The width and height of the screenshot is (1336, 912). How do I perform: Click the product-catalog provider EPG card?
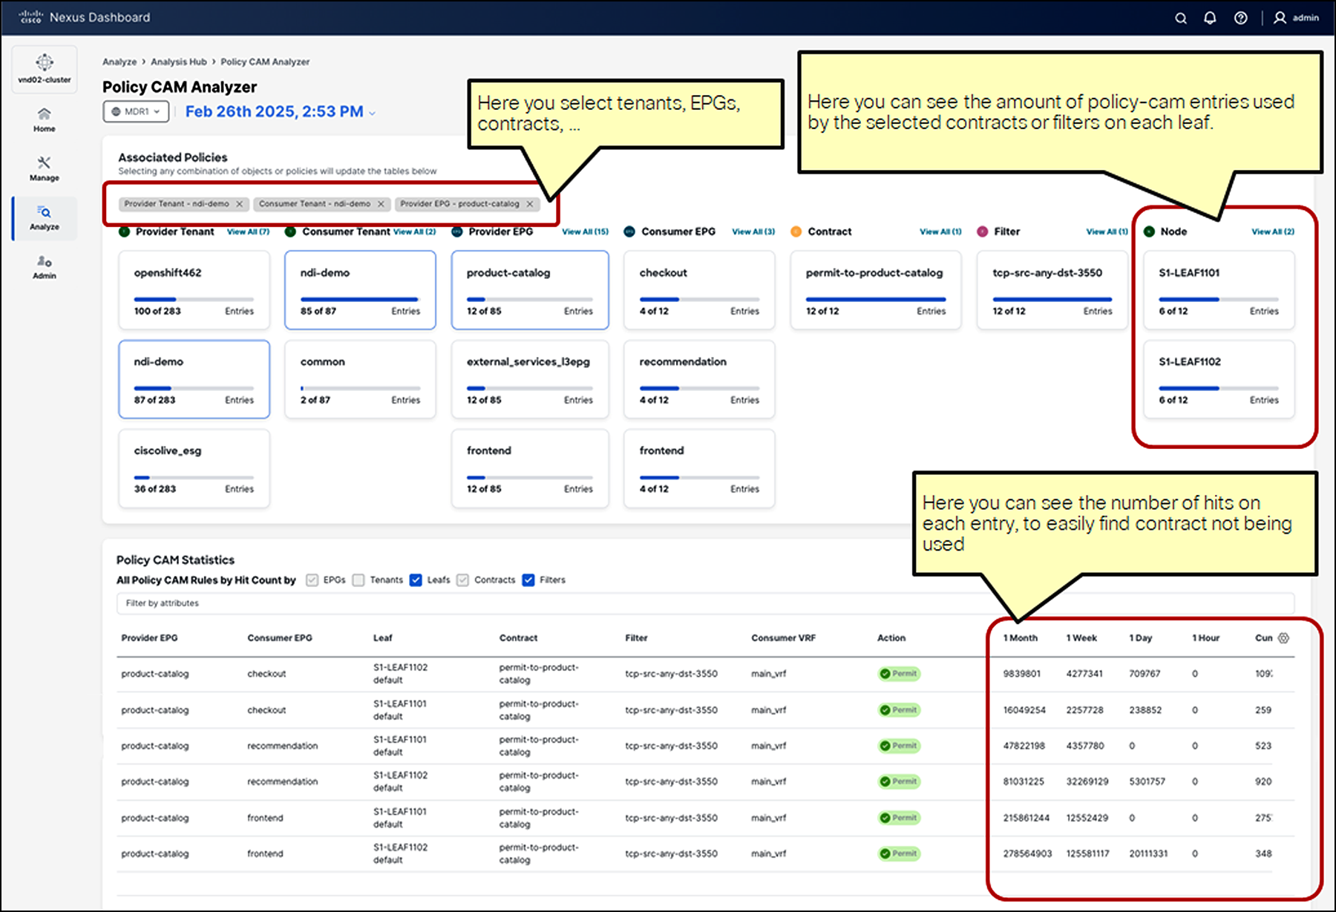coord(530,290)
